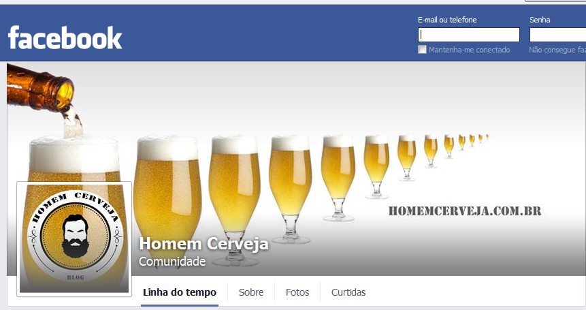The height and width of the screenshot is (310, 586).
Task: Click the Homem Cerveja page name
Action: click(204, 244)
